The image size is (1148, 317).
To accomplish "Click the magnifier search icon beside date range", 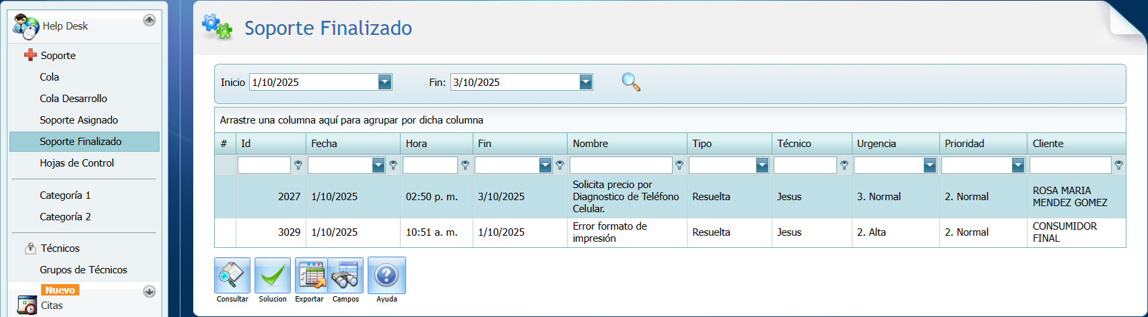I will 631,82.
